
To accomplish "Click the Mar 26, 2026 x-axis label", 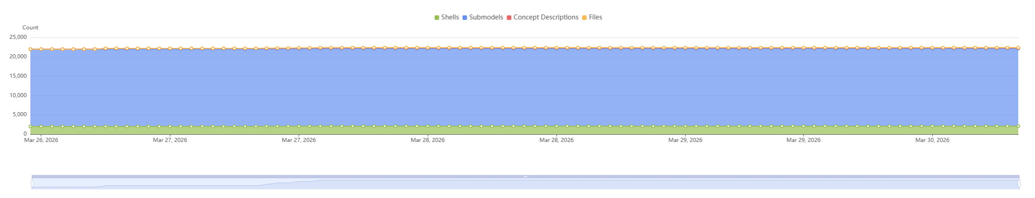I will [x=41, y=140].
